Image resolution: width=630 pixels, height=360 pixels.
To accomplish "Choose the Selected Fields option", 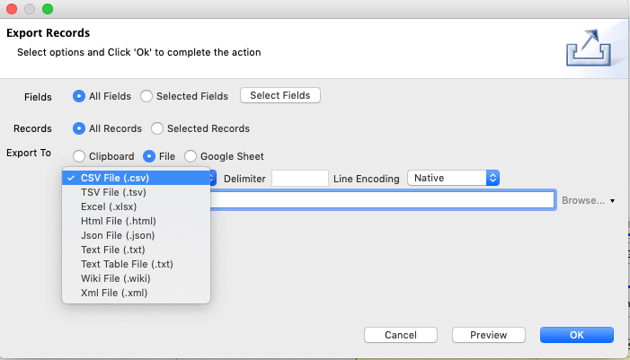I will (x=146, y=96).
